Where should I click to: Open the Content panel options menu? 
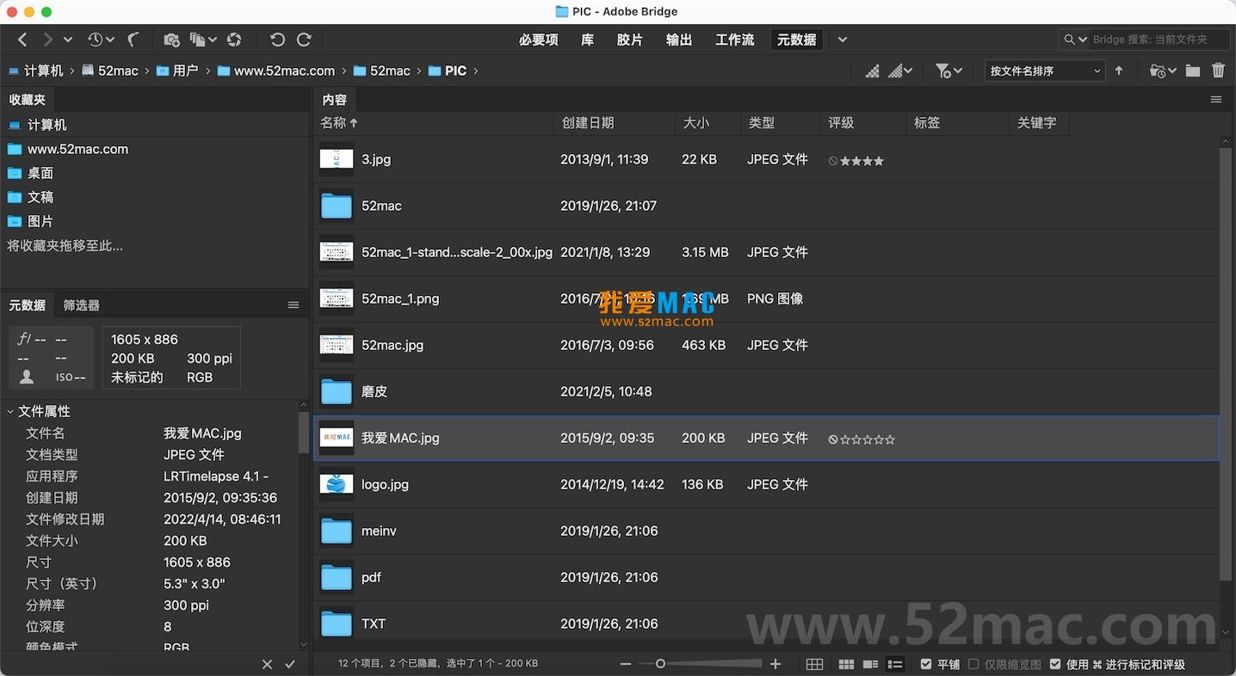coord(1216,100)
